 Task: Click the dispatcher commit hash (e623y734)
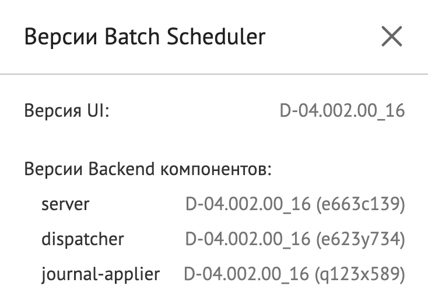[360, 239]
